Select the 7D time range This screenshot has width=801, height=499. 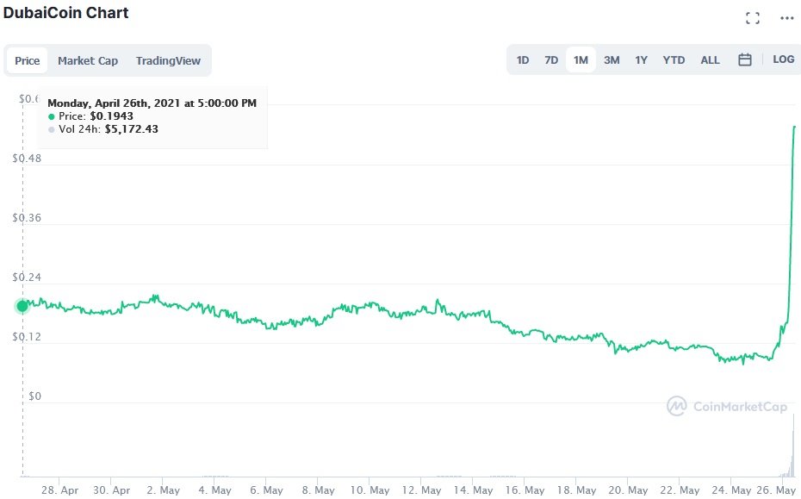551,59
